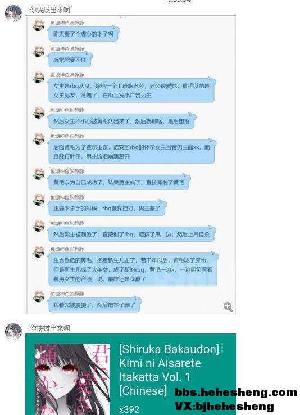Screen dimensions: 300x415
Task: Click the first chat message sender avatar
Action: pos(39,25)
